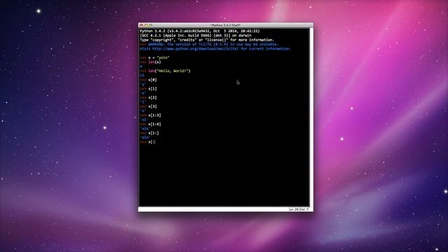Click the Python 3.4.2 Shell title bar

click(x=225, y=25)
